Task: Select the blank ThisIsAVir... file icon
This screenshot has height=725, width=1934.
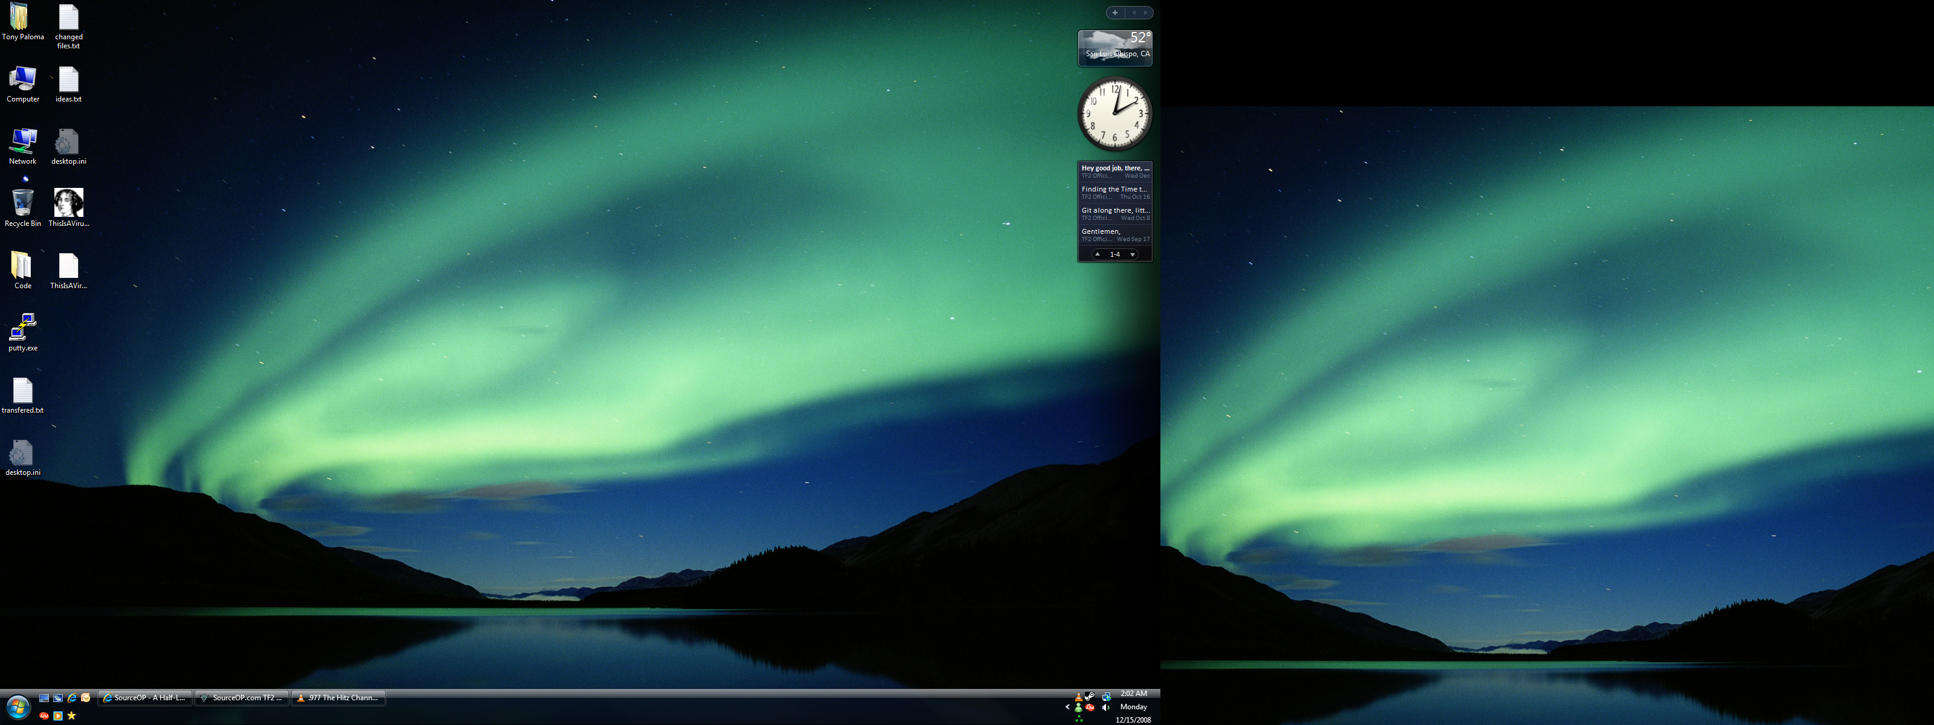Action: click(68, 271)
